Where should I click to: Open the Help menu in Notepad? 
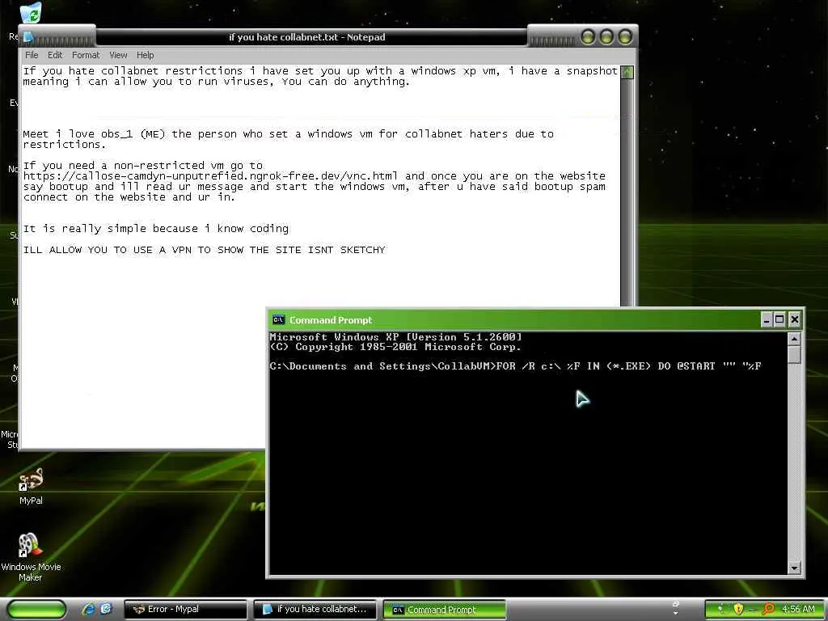146,55
